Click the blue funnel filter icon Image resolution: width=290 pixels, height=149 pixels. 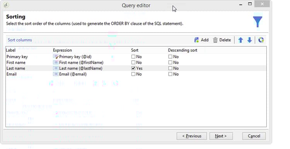pyautogui.click(x=258, y=21)
